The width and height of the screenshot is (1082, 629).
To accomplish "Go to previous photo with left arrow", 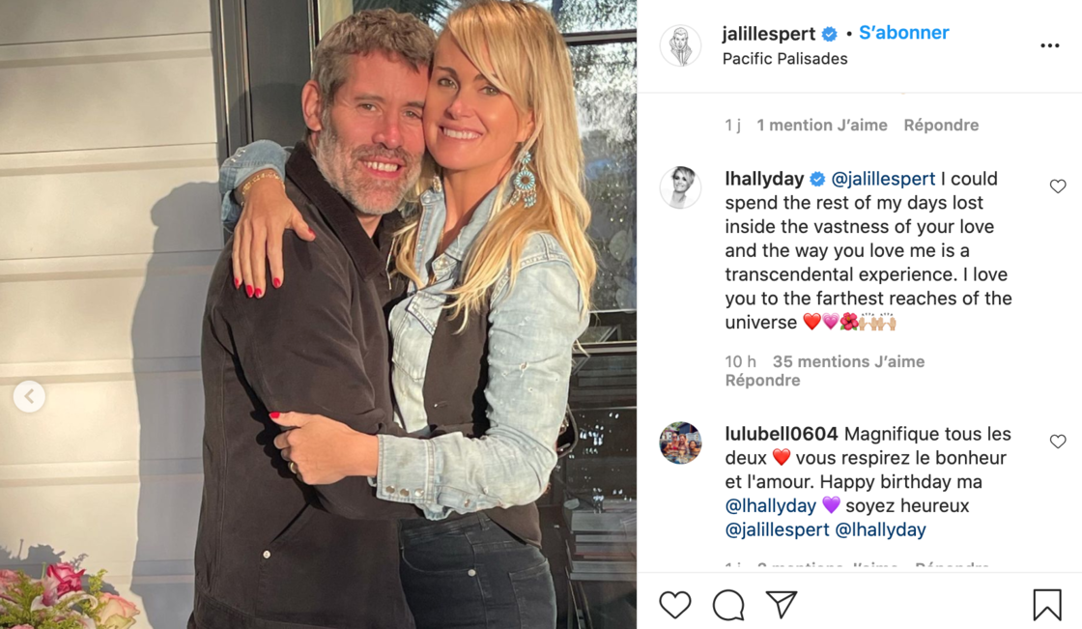I will coord(29,396).
